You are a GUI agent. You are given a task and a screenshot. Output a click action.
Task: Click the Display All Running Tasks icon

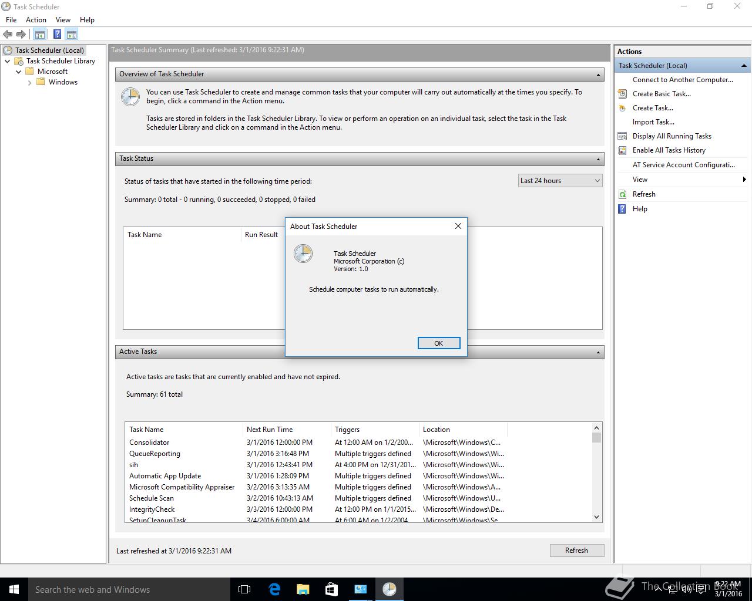click(622, 136)
